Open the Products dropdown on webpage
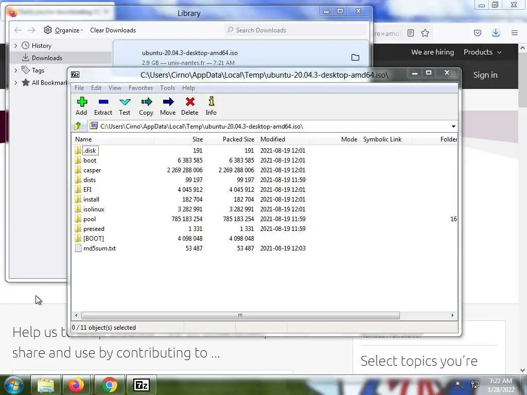This screenshot has height=395, width=527. tap(483, 52)
